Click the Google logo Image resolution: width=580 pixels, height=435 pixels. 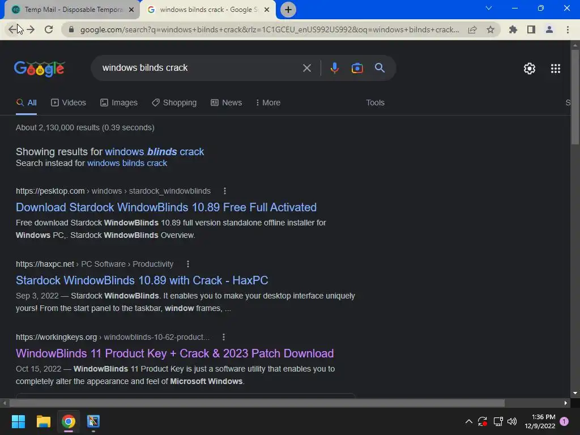pos(40,69)
